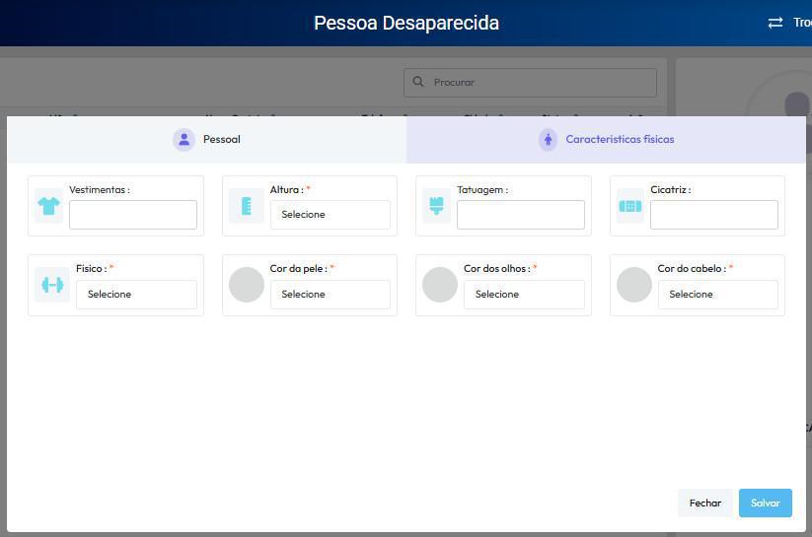The width and height of the screenshot is (812, 537).
Task: Select the Caracteristicas fisicas tab
Action: coord(606,140)
